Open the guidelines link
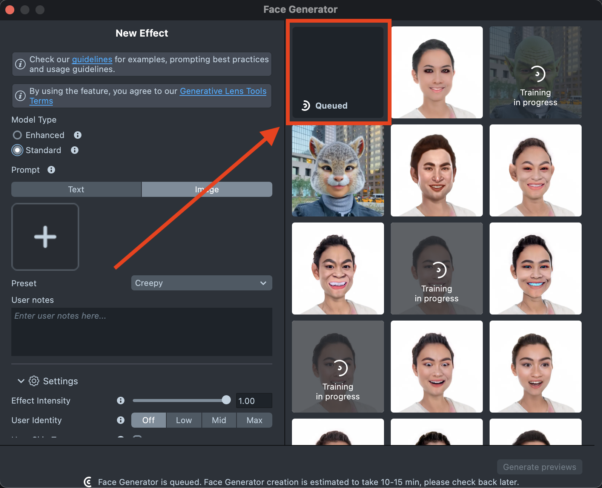 [x=92, y=59]
